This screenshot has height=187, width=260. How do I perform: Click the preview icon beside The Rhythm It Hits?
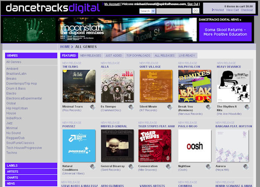247,108
